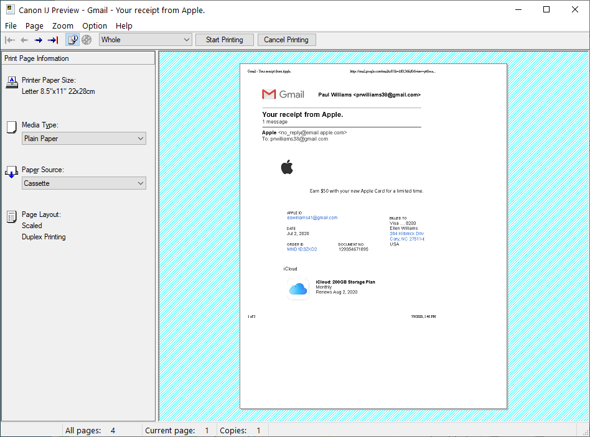The width and height of the screenshot is (590, 437).
Task: Click 'Your receipt from Apple.' heading in preview
Action: [x=302, y=114]
